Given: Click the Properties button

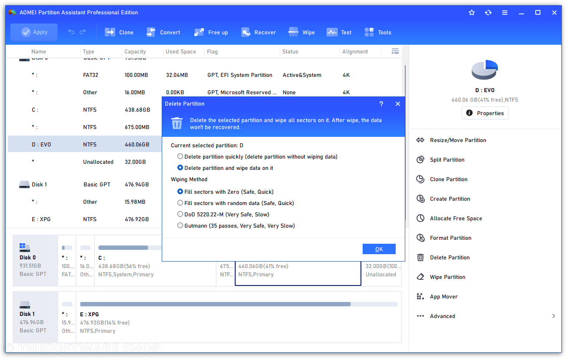Looking at the screenshot, I should click(x=485, y=113).
